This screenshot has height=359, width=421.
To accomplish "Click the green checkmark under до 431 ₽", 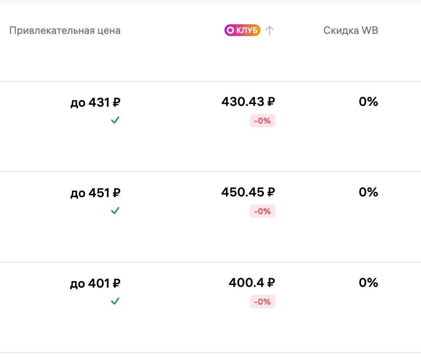I will 115,120.
